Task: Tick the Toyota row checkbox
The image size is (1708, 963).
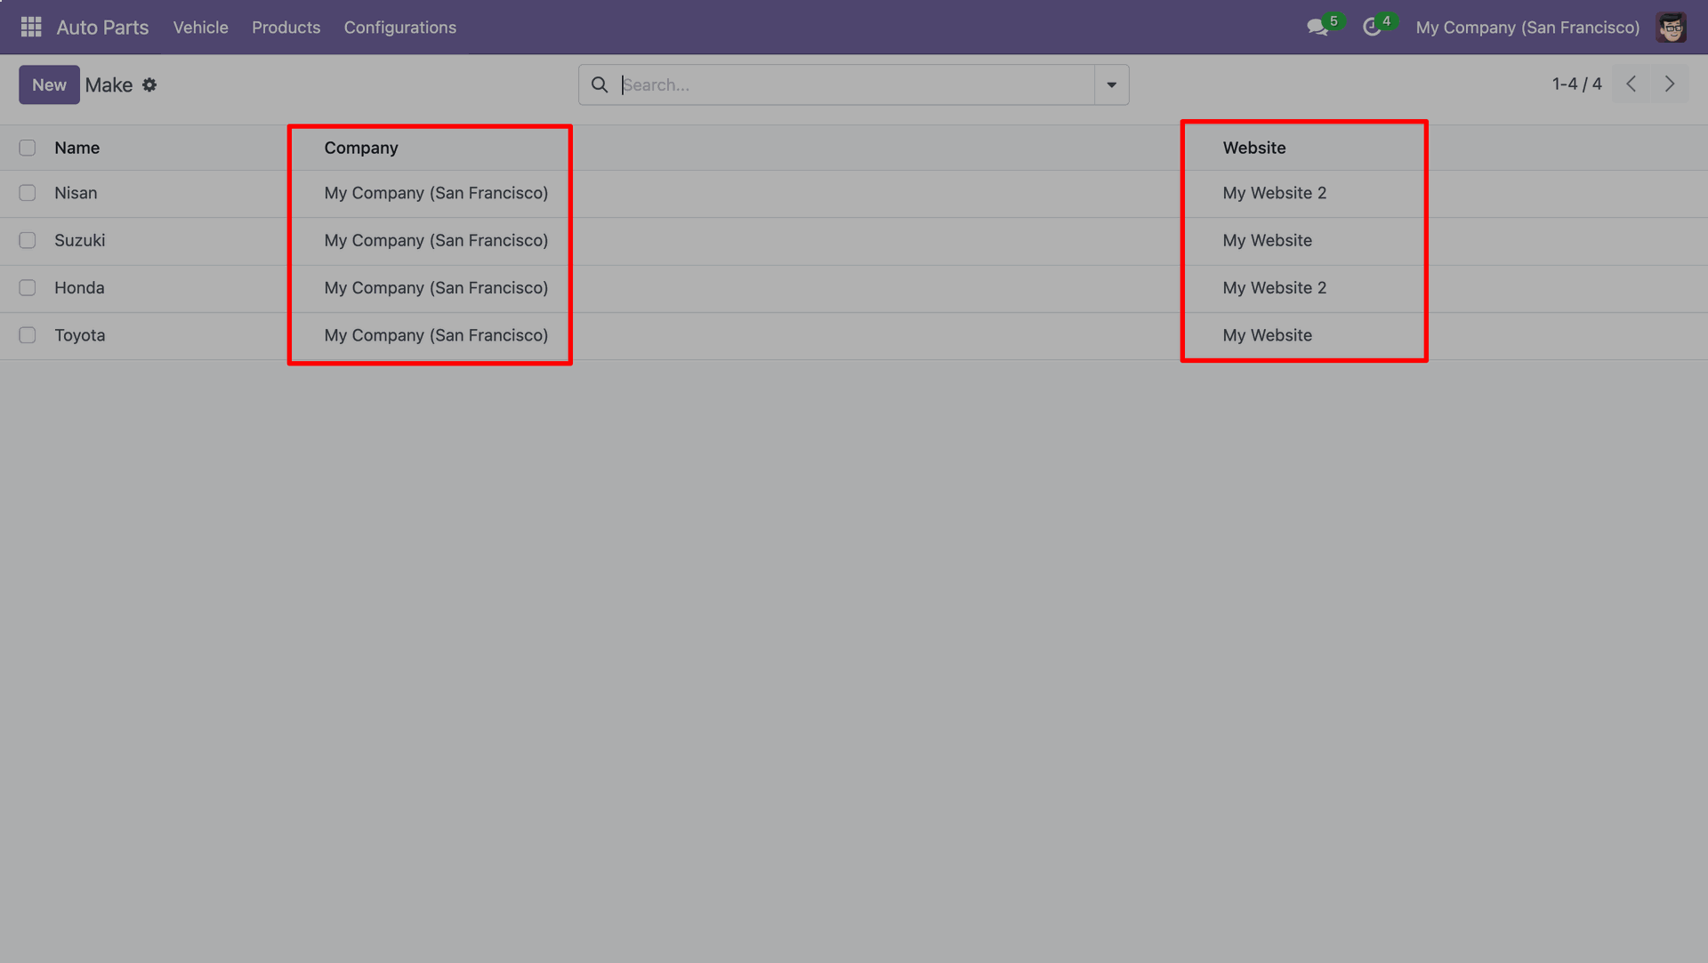Action: (x=28, y=335)
